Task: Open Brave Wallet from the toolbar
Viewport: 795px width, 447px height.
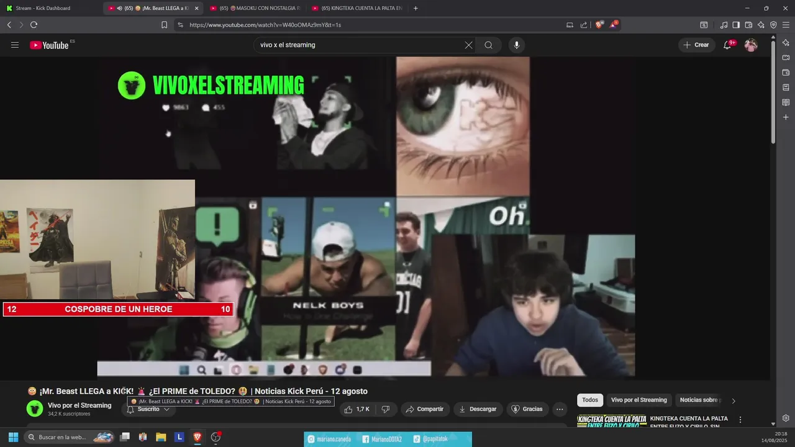Action: tap(748, 25)
